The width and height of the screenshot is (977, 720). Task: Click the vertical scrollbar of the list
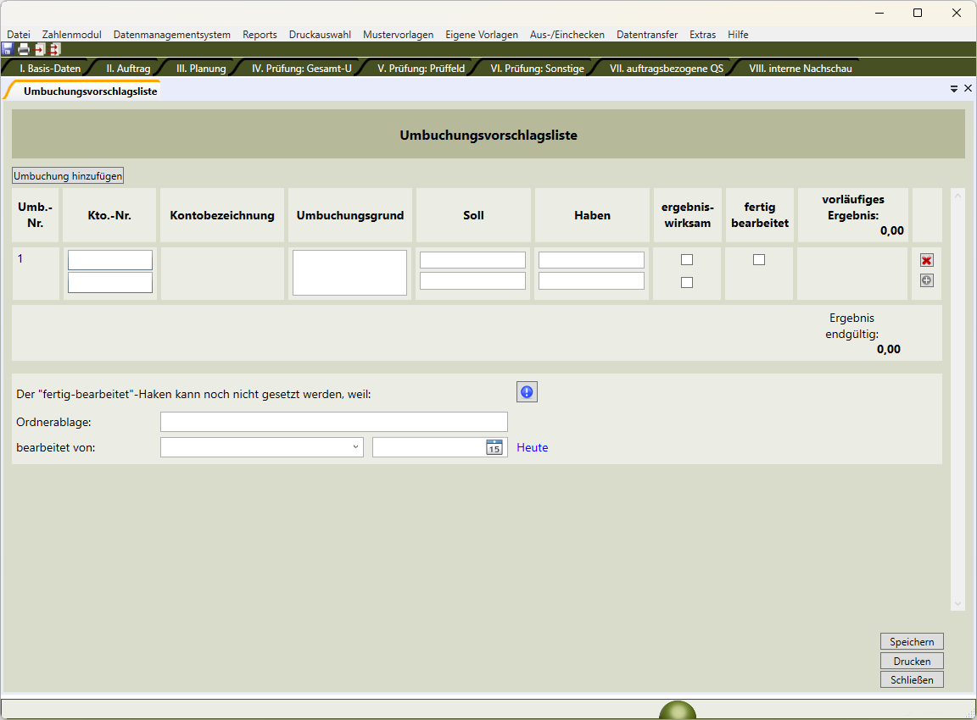958,398
